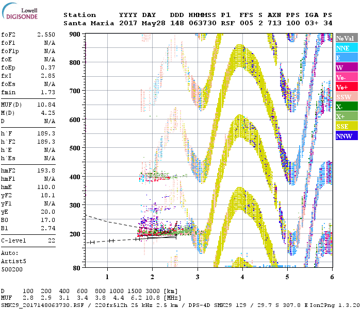
Task: Click the Artist5 autoscaler label
Action: 13,262
